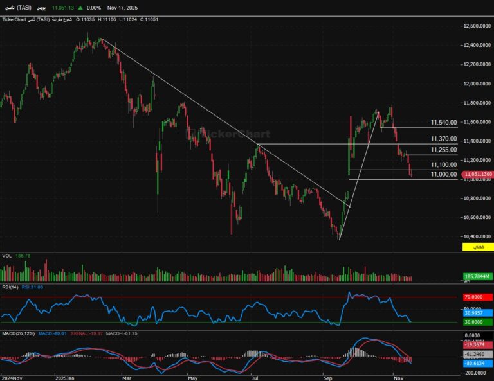Click the 11,370.00 horizontal line label

(444, 139)
